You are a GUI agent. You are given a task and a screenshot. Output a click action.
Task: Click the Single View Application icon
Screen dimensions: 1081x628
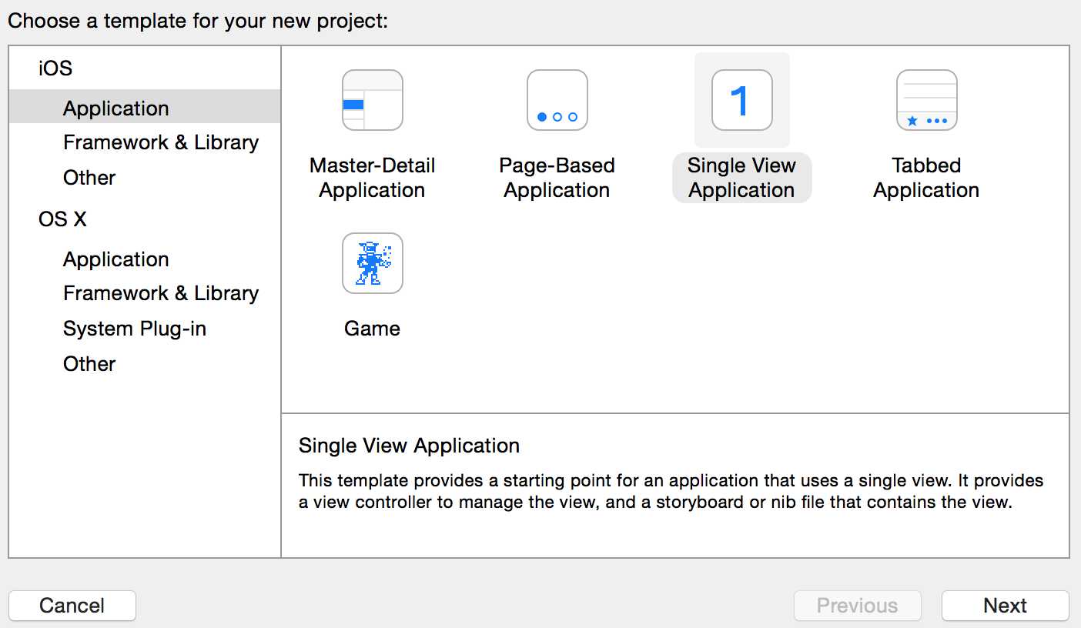tap(741, 100)
